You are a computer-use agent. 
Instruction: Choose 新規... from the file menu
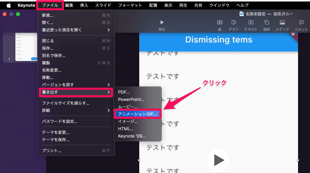pyautogui.click(x=76, y=15)
